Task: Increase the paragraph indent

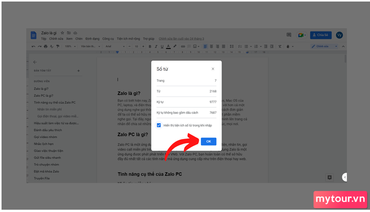Action: [272, 47]
